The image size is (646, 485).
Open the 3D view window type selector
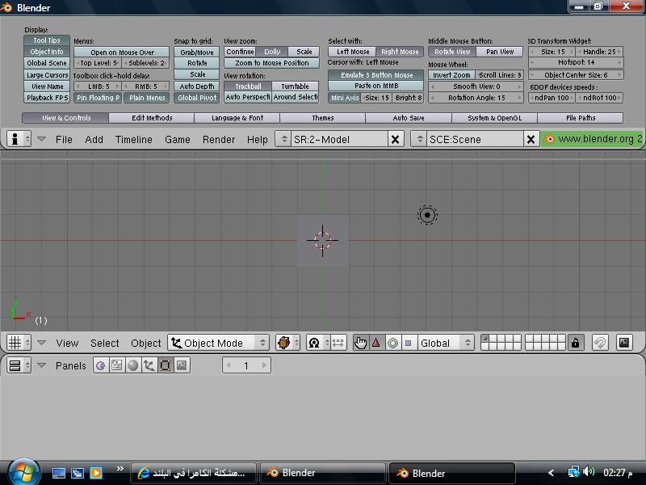coord(19,343)
